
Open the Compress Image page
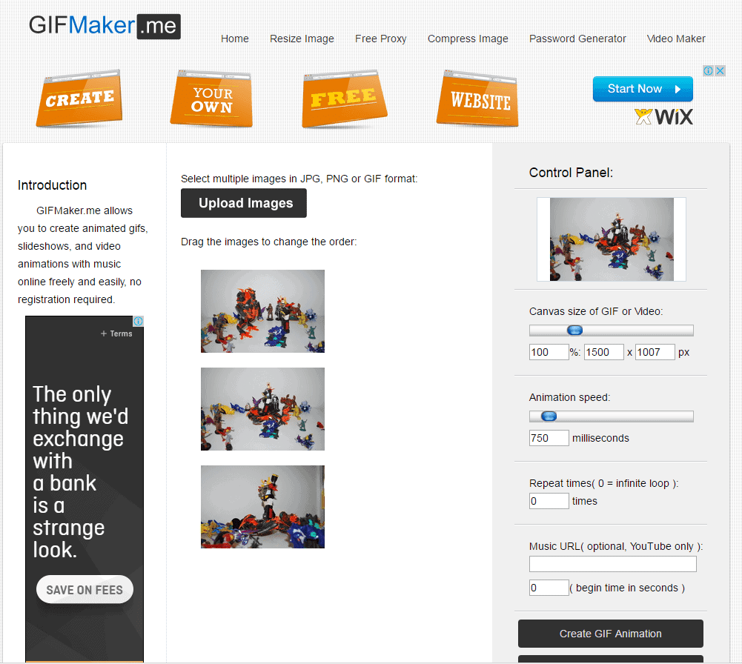tap(468, 39)
